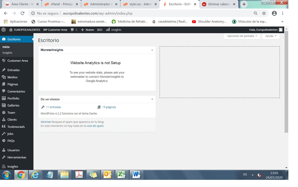298x187 pixels.
Task: Open the cola de spam link
Action: (95, 126)
